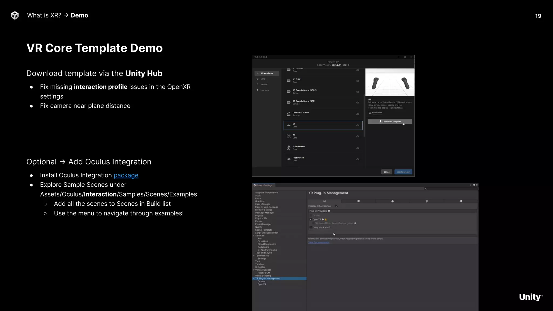Switch to the WebGL platform tab
553x311 pixels.
[x=426, y=201]
